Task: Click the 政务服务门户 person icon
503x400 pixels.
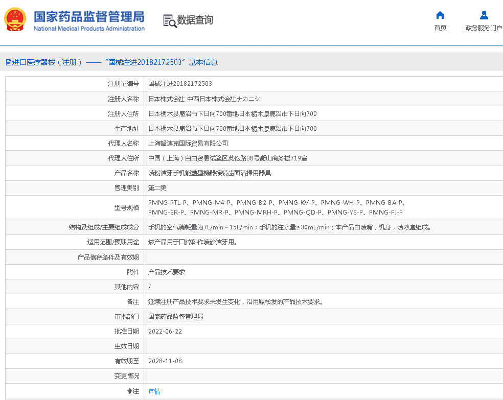Action: pyautogui.click(x=483, y=15)
